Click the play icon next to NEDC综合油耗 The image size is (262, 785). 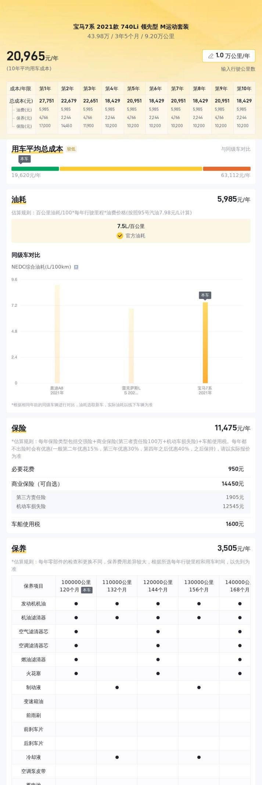pyautogui.click(x=76, y=267)
